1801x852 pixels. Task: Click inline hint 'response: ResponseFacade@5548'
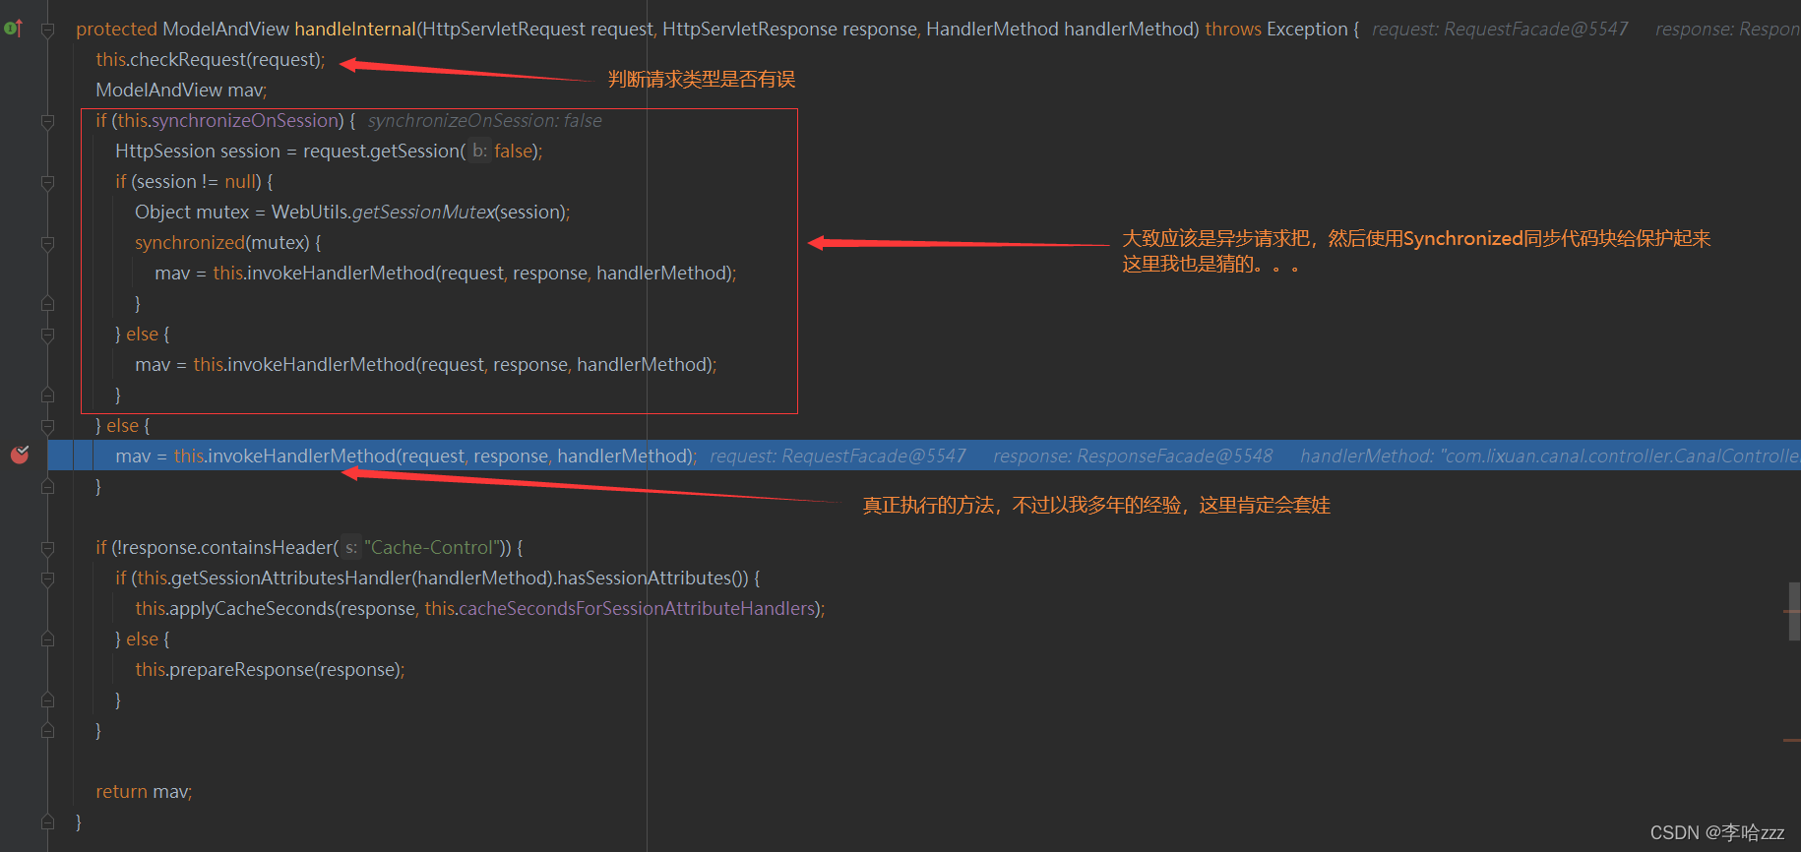pos(1133,456)
